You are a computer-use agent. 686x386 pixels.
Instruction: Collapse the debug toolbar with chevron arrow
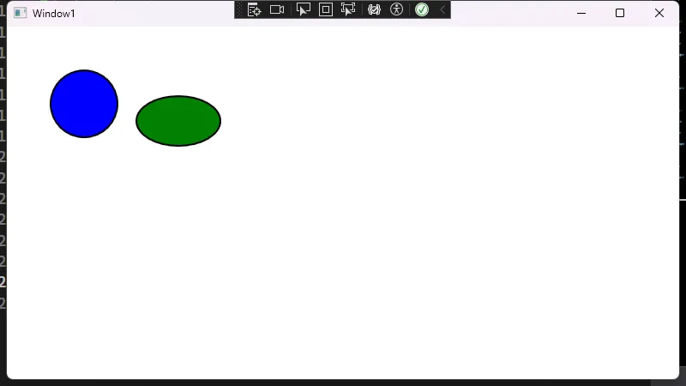[x=442, y=9]
